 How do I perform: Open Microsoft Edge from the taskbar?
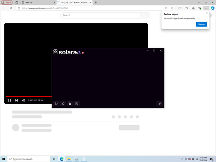click(x=62, y=159)
